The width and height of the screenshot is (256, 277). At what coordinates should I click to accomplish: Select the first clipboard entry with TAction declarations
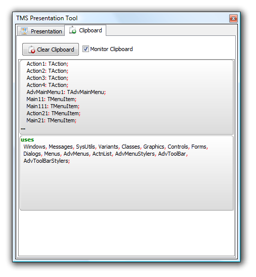(126, 97)
